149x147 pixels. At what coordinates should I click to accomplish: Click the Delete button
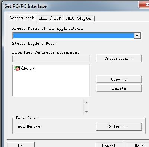119,88
